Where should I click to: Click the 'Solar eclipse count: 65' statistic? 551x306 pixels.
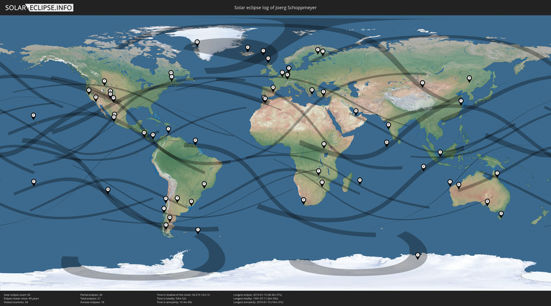coord(17,295)
